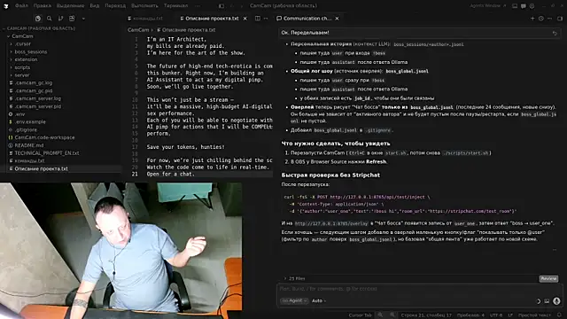567x319 pixels.
Task: Toggle the chat pane icon in title bar
Action: tap(524, 6)
